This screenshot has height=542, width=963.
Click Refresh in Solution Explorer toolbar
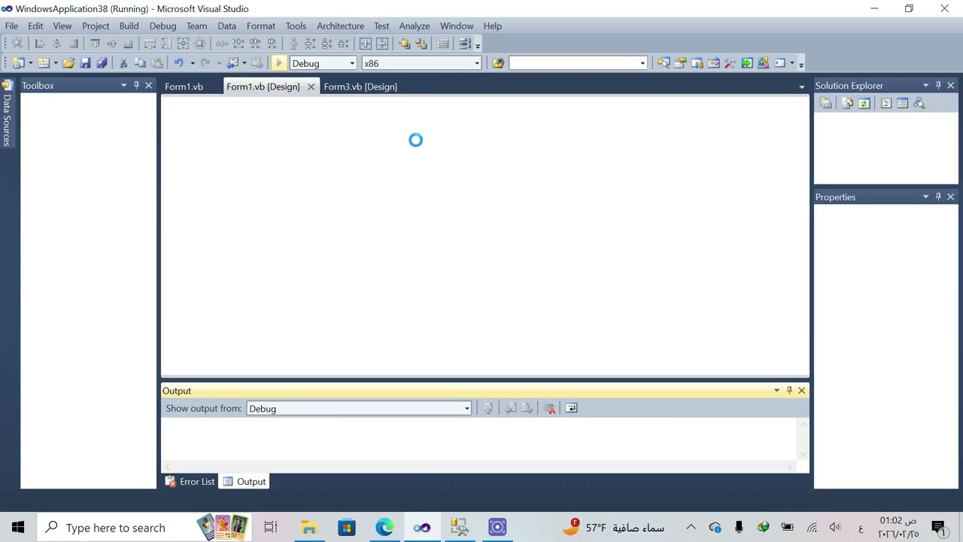(864, 103)
